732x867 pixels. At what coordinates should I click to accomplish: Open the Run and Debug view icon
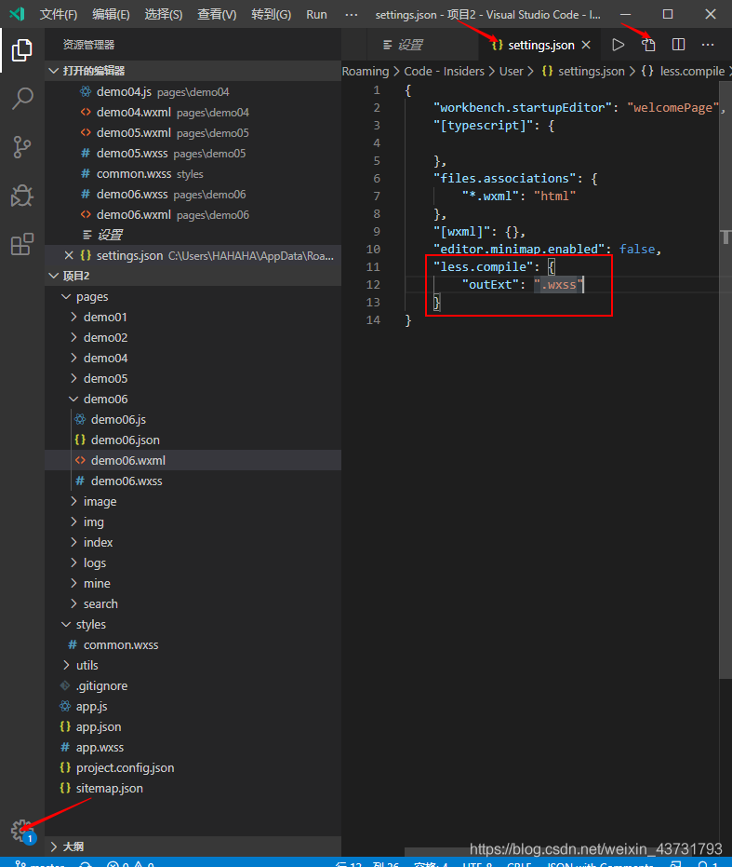click(x=22, y=196)
